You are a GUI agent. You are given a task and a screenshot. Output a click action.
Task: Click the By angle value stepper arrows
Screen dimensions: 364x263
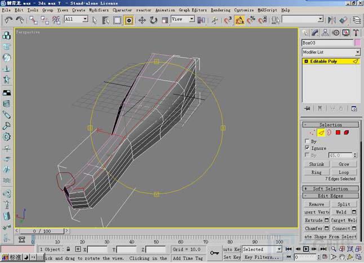click(355, 155)
